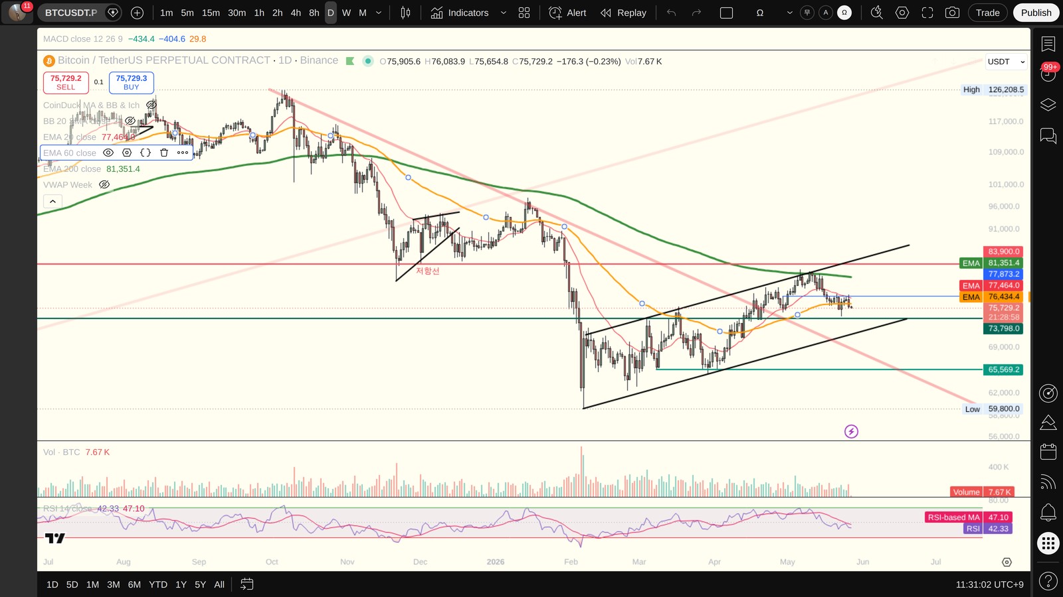
Task: Delete EMA 60 via the trash icon
Action: click(x=164, y=153)
